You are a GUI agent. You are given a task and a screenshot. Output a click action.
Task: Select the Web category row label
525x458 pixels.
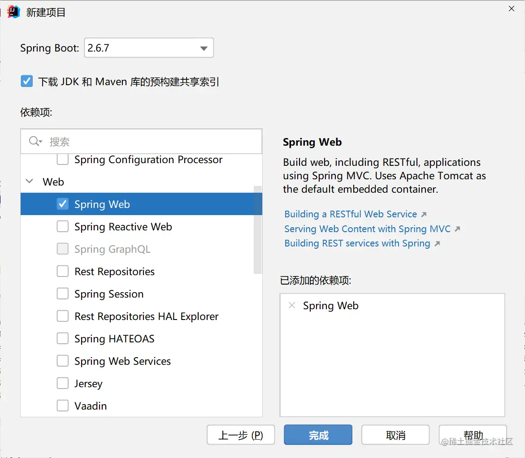[x=53, y=182]
